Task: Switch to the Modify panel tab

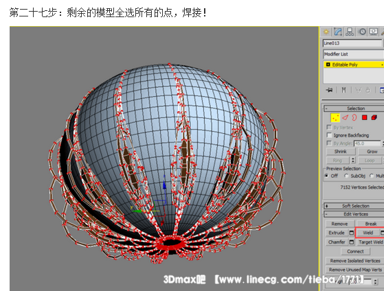Action: pos(338,32)
